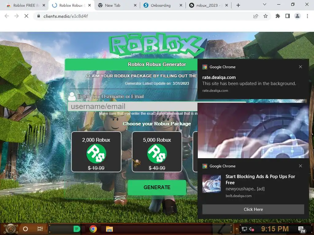The image size is (314, 235).
Task: Click the Click Here notification button
Action: point(253,209)
